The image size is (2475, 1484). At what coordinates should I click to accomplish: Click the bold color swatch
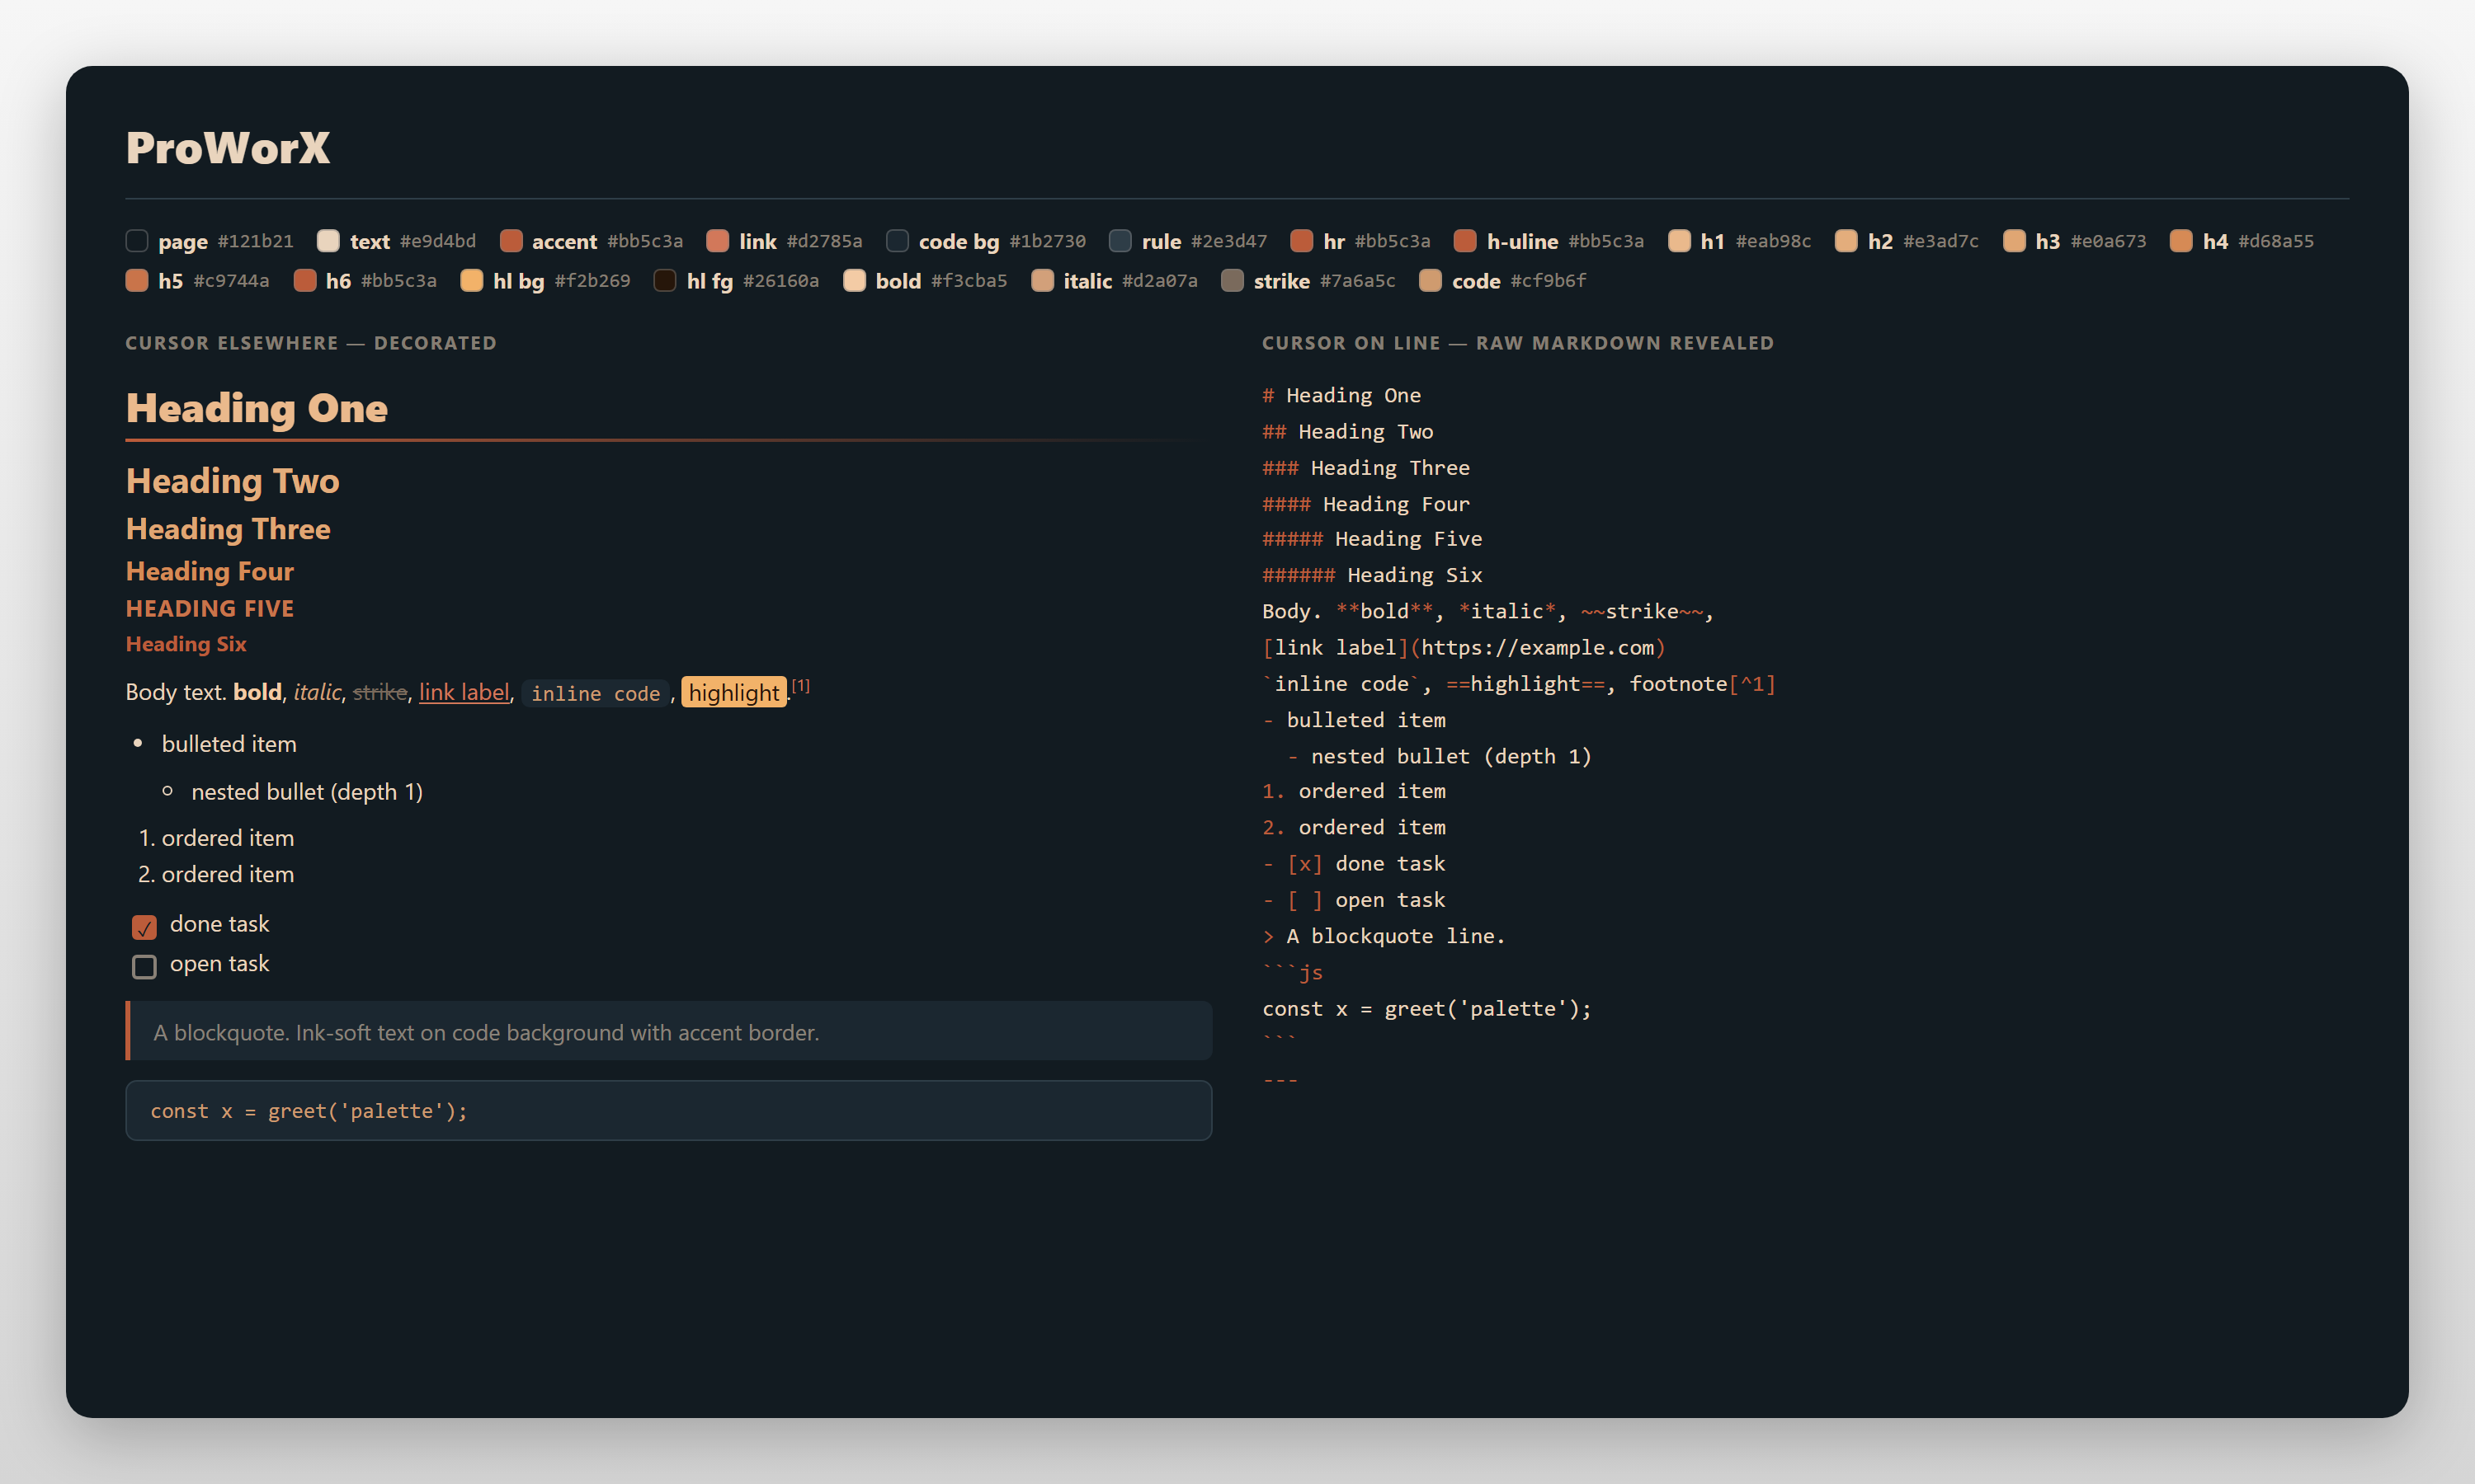point(855,281)
